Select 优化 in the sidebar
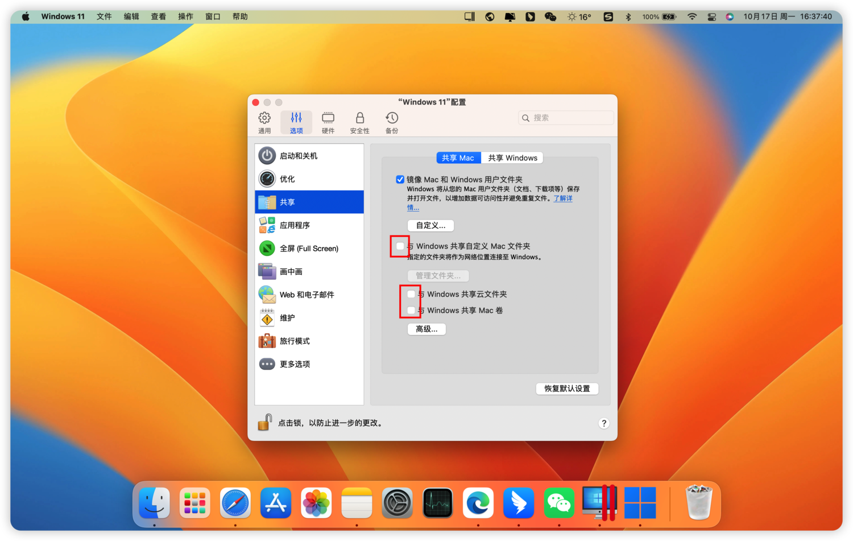This screenshot has height=541, width=853. pyautogui.click(x=309, y=179)
